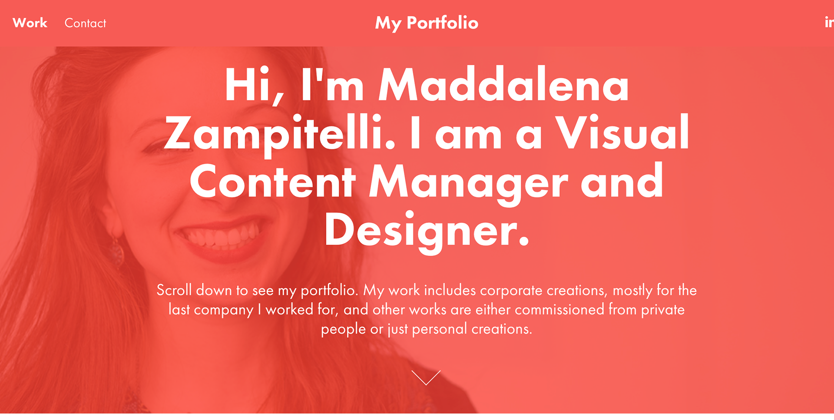Click the word "Maddalena" in the headline
834x420 pixels.
click(504, 85)
